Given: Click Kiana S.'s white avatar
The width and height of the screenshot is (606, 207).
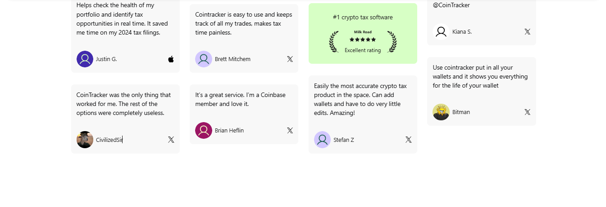Looking at the screenshot, I should click(441, 32).
